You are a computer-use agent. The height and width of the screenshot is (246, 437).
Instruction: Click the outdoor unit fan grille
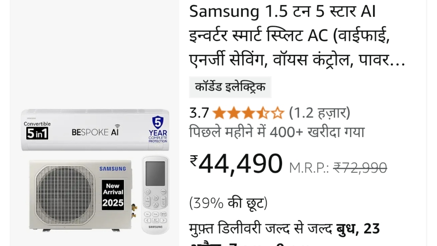coord(65,195)
